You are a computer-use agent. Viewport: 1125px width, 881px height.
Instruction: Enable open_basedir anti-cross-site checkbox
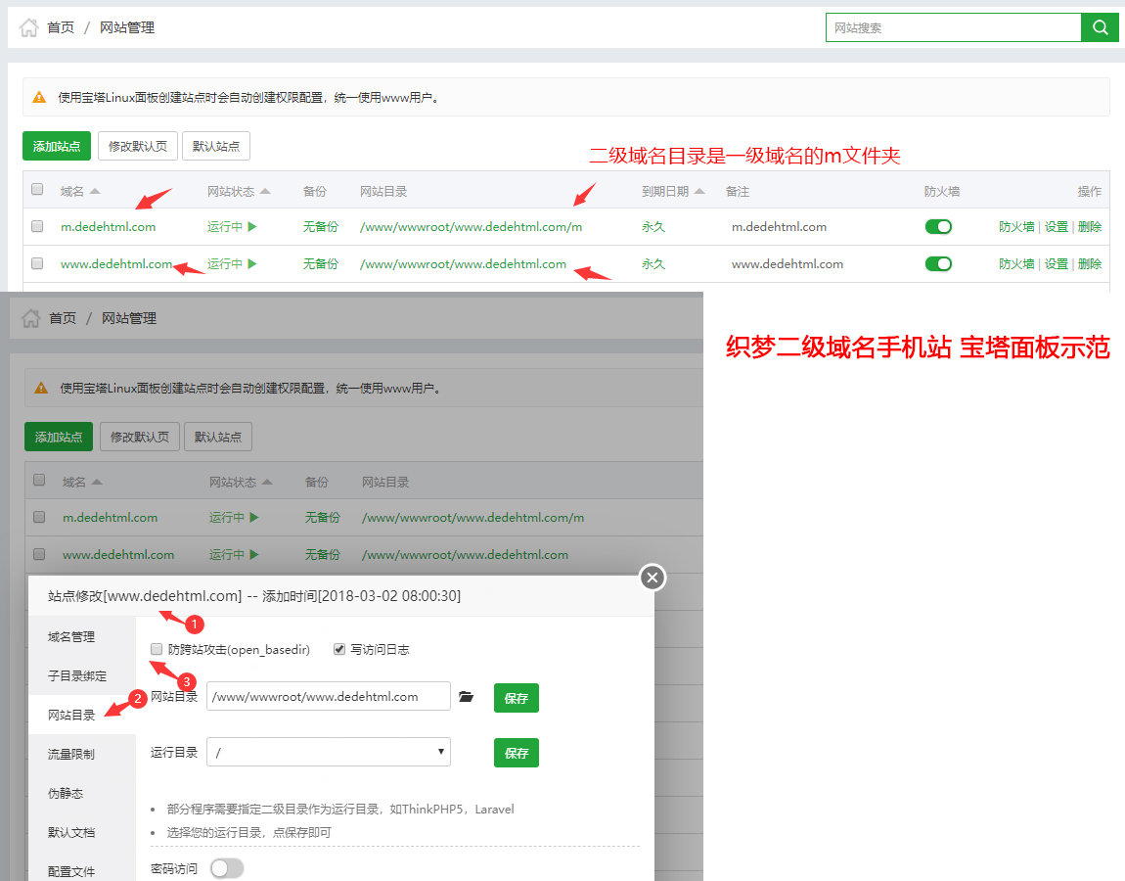point(157,649)
